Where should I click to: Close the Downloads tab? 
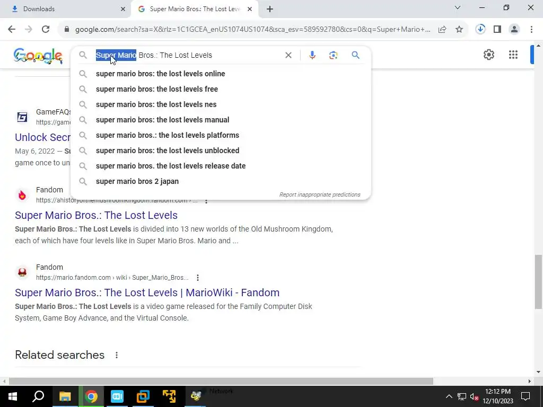pyautogui.click(x=123, y=9)
